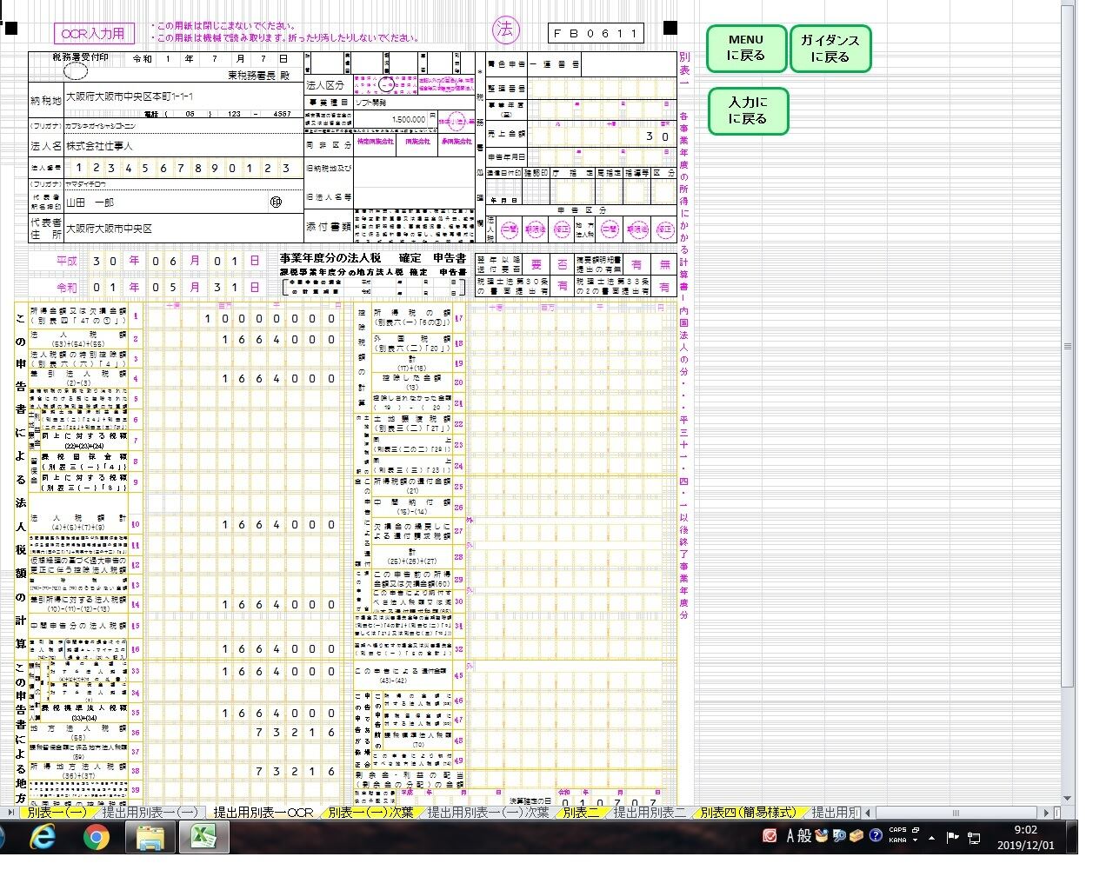This screenshot has height=890, width=1113.
Task: Click the red checkmark tray icon
Action: pyautogui.click(x=770, y=836)
